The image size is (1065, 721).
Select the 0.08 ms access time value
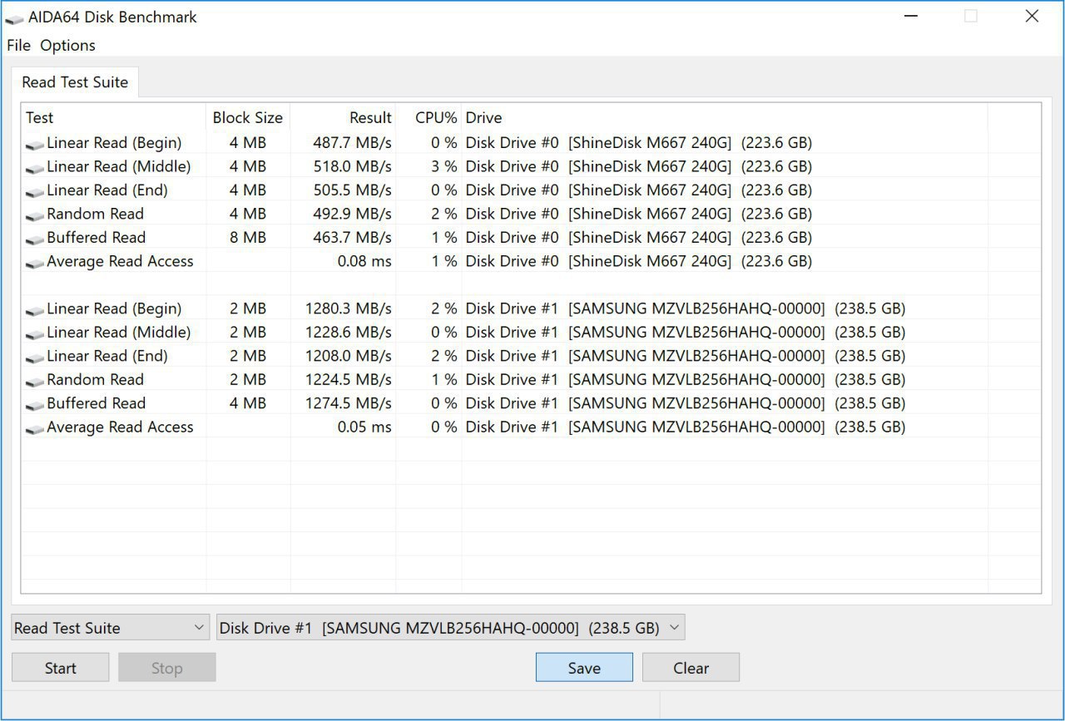pos(364,261)
